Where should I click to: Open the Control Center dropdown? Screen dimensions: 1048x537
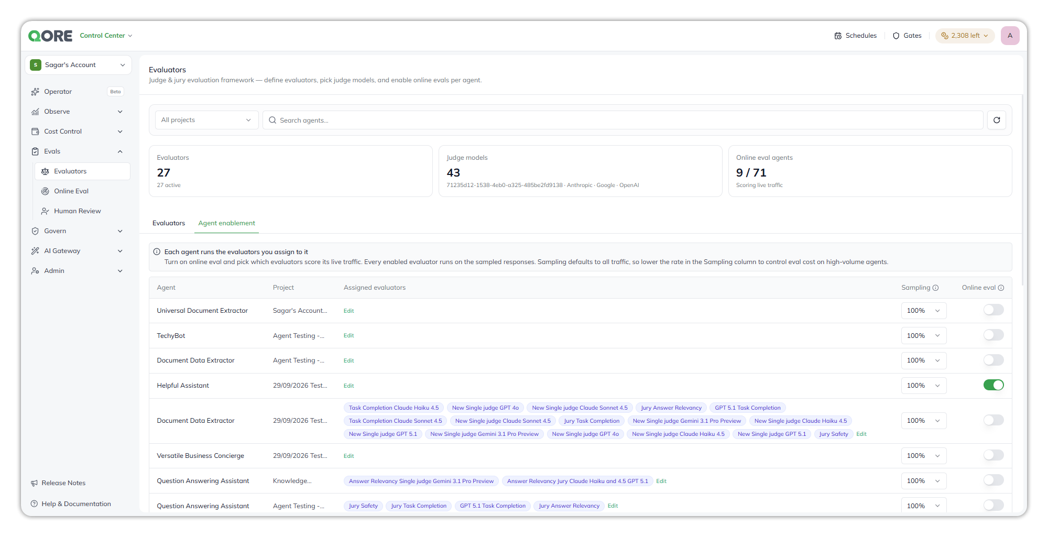click(x=106, y=36)
